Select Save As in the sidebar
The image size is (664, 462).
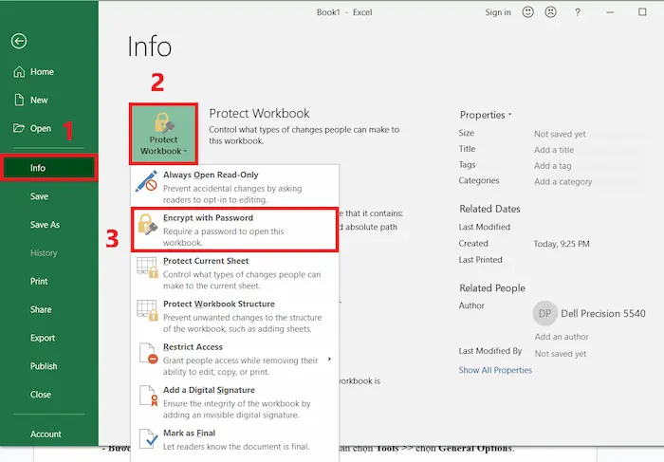click(x=45, y=225)
